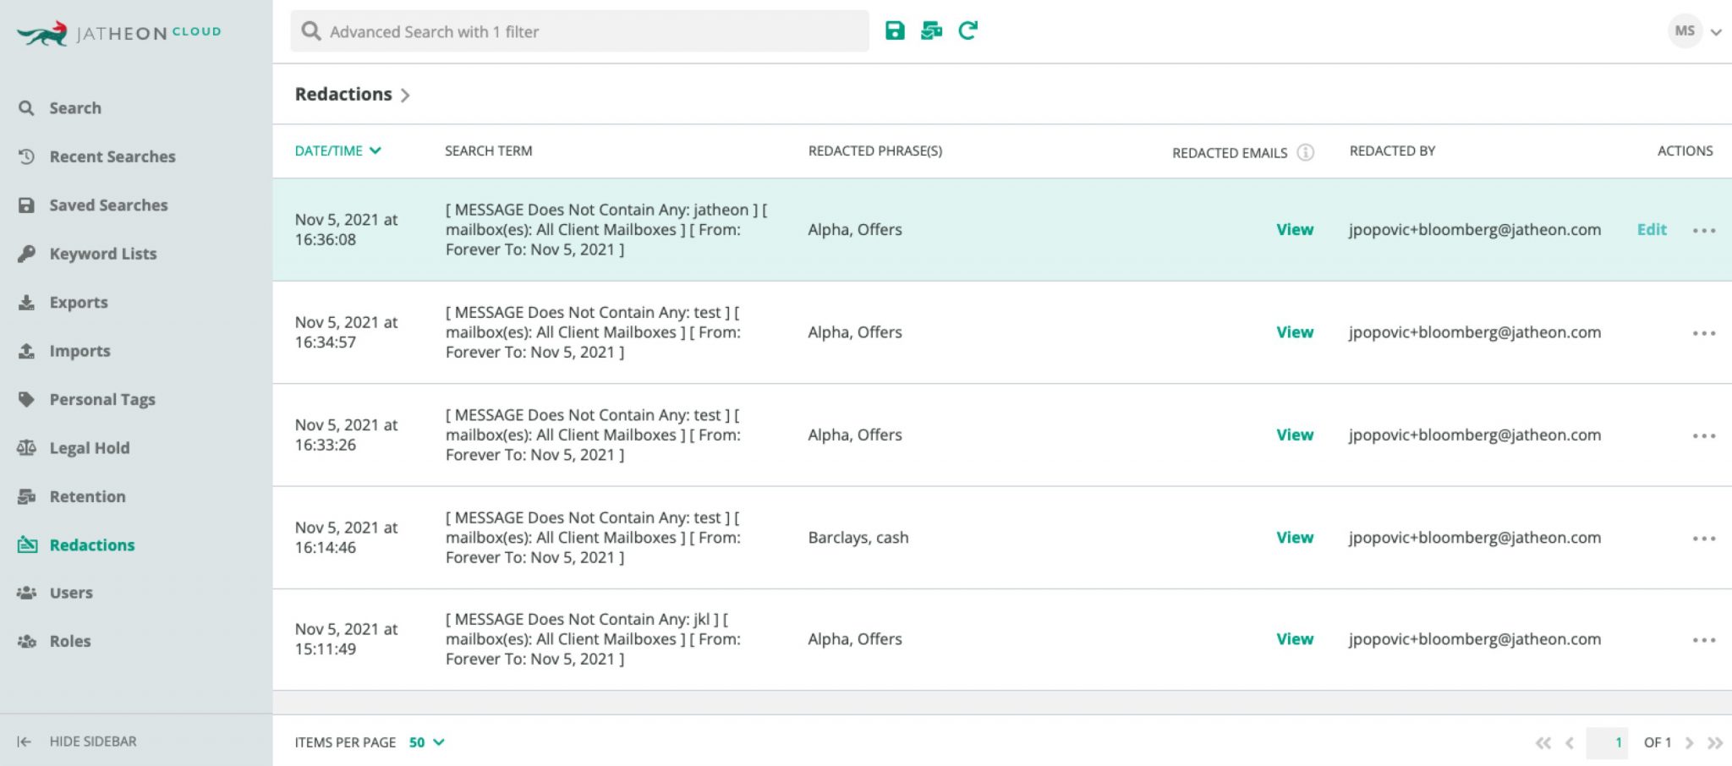1732x766 pixels.
Task: Open the three-dot menu for Barclays, cash row
Action: pyautogui.click(x=1704, y=539)
